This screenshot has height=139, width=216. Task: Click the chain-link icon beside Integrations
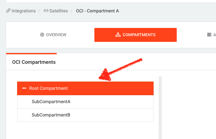(8, 10)
